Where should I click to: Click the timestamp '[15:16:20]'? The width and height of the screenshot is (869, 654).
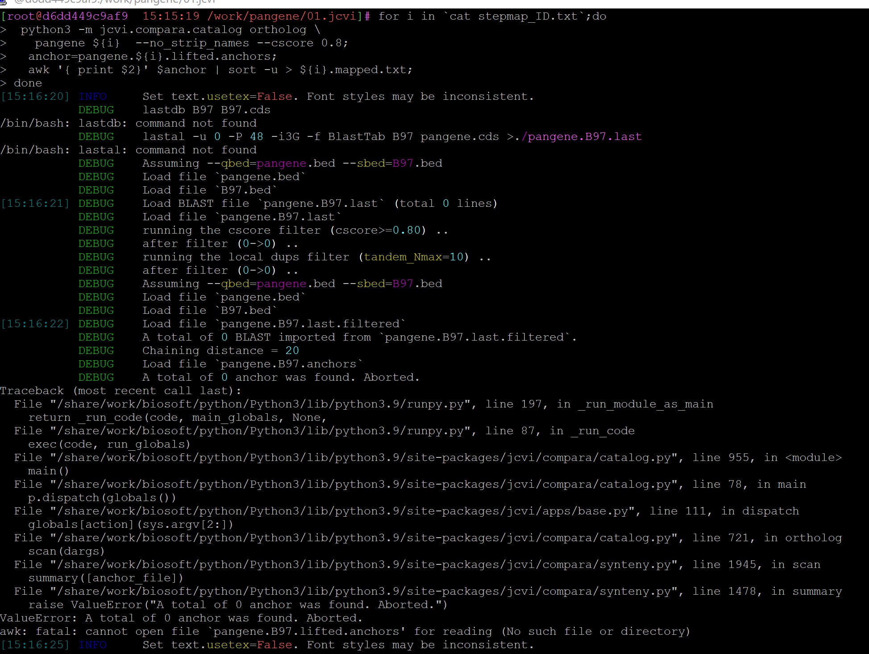pyautogui.click(x=35, y=97)
